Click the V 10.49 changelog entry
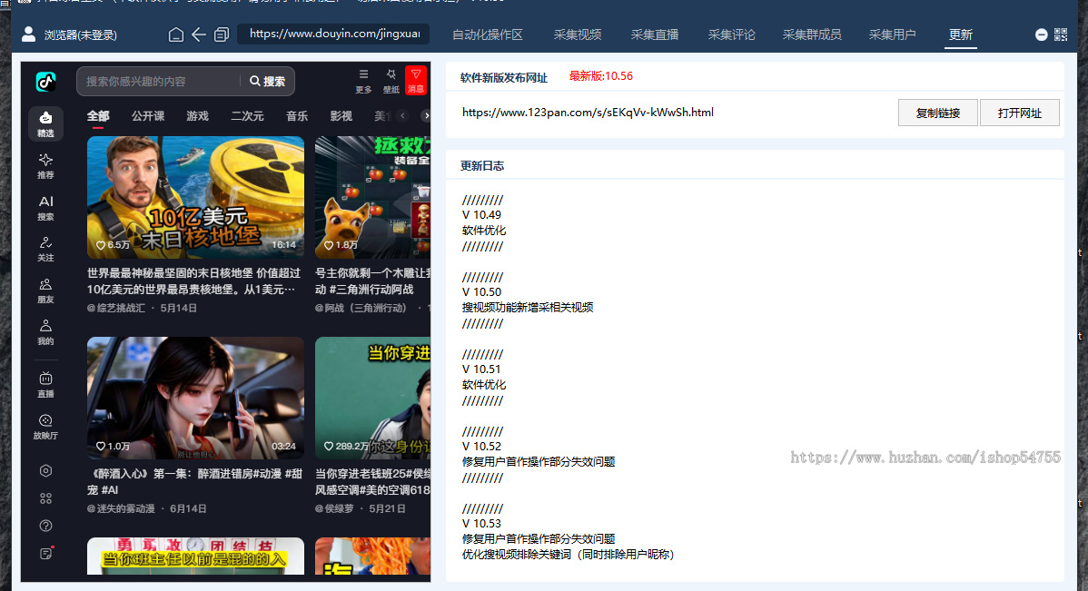The width and height of the screenshot is (1088, 591). click(481, 215)
